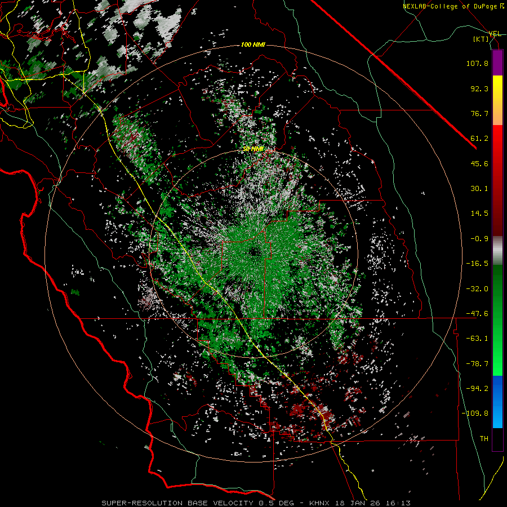Click the VEL legend title
Image resolution: width=507 pixels, height=507 pixels.
(495, 34)
